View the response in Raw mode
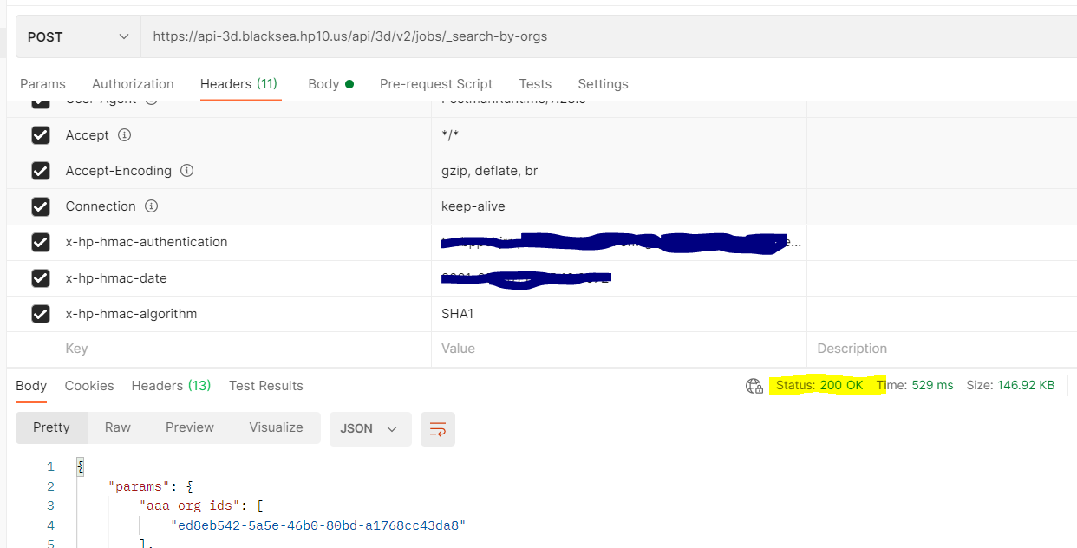Image resolution: width=1077 pixels, height=548 pixels. (x=117, y=427)
